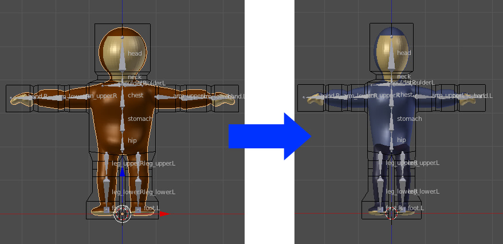Click the 'leg_lower.L' label in the brown-suit viewport
Viewport: 503px width, 244px height.
[160, 192]
